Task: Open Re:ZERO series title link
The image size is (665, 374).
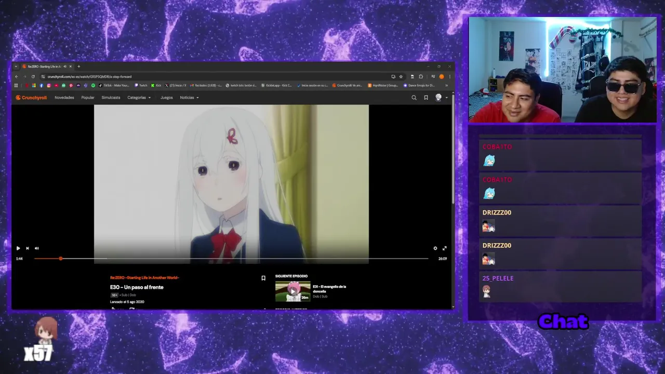Action: coord(144,278)
